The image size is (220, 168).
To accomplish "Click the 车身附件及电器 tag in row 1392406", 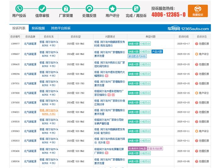I will pos(137,148).
